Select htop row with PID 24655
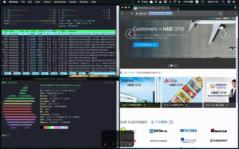The width and height of the screenshot is (239, 149). tap(59, 66)
